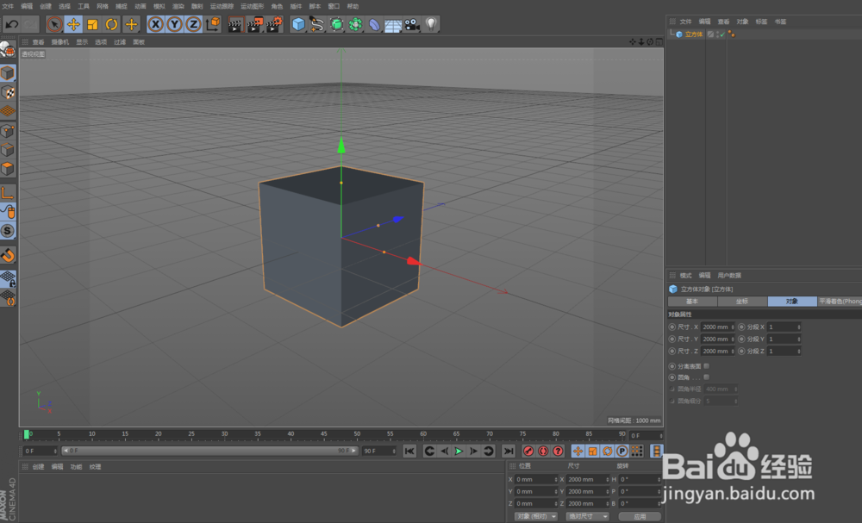The height and width of the screenshot is (523, 862).
Task: Click the Light object toolbar icon
Action: pos(429,24)
